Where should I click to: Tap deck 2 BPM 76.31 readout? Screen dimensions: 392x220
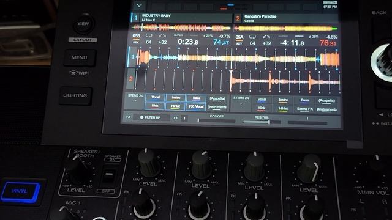click(328, 43)
